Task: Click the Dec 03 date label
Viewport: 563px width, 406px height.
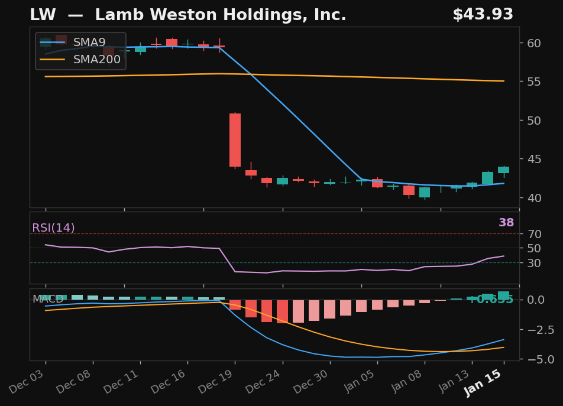Action: pyautogui.click(x=26, y=382)
